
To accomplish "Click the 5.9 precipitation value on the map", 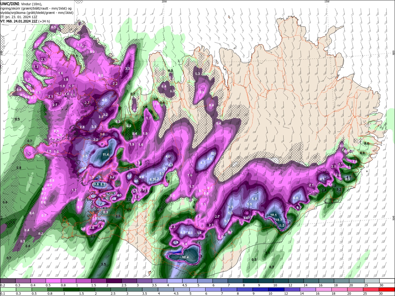I will point(250,204).
